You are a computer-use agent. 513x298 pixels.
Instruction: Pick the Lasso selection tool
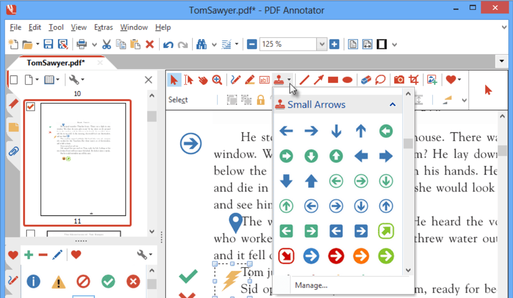point(380,80)
